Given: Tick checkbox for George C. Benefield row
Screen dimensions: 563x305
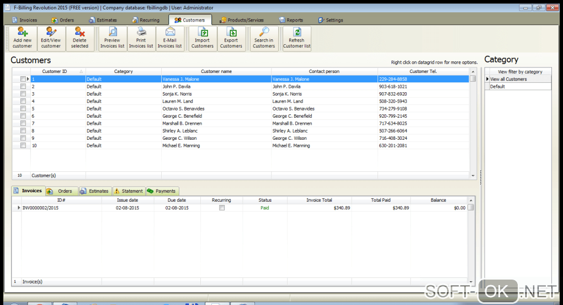Looking at the screenshot, I should click(23, 116).
